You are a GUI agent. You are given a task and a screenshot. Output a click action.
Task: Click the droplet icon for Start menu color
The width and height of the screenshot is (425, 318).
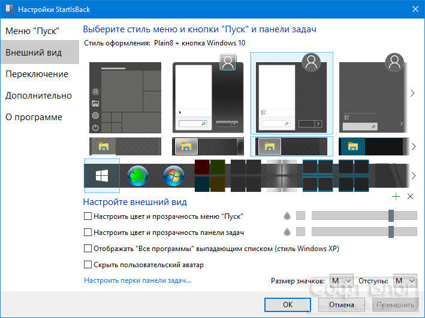click(x=287, y=216)
